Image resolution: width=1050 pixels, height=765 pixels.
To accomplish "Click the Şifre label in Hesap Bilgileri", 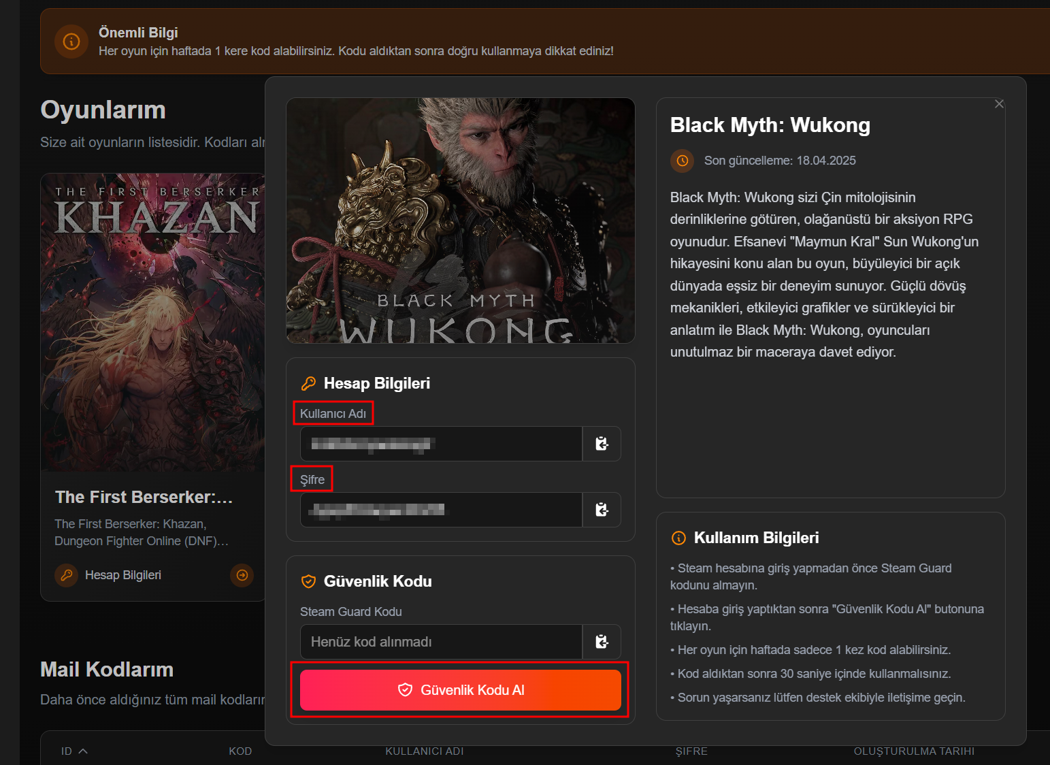I will (312, 480).
